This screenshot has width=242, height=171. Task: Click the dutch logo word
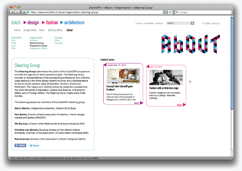[16, 22]
